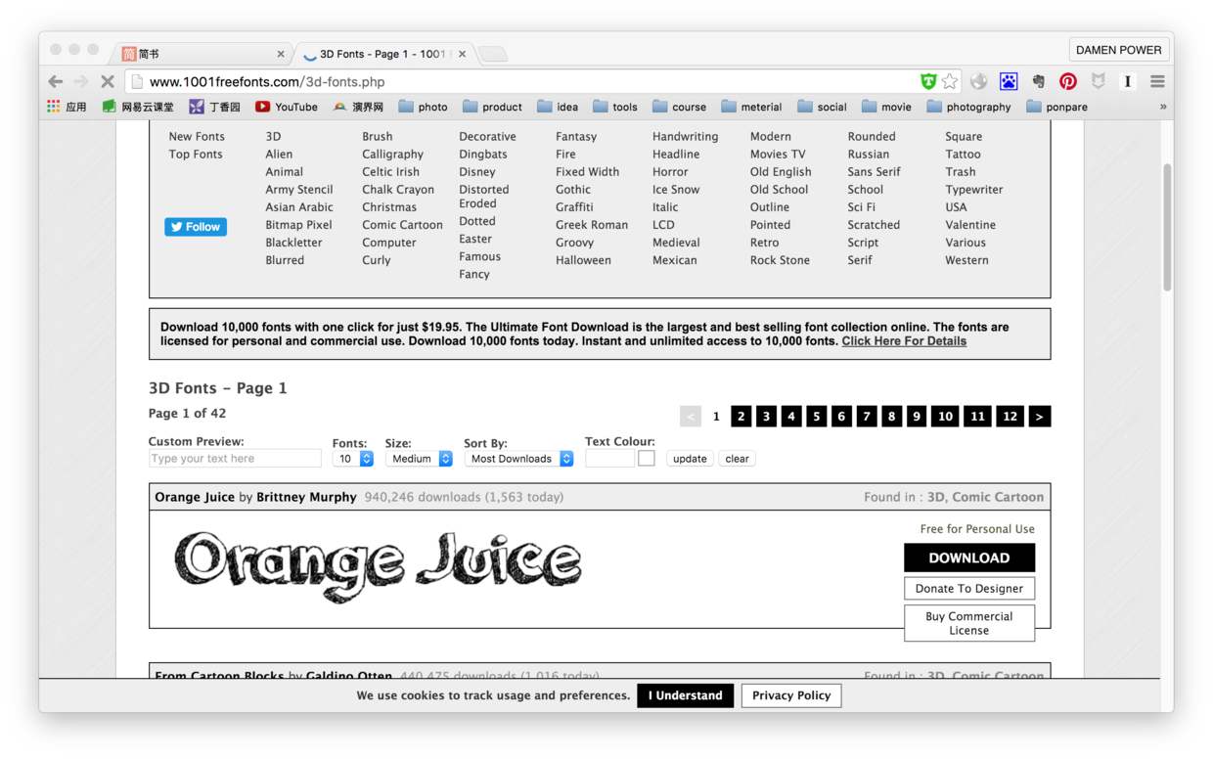Open the photo bookmarks folder
Viewport: 1213px width, 759px height.
click(x=423, y=107)
